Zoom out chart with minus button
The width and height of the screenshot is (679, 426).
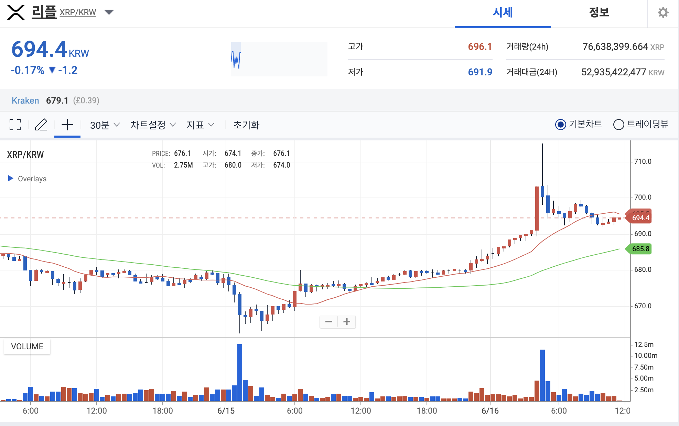[x=329, y=322]
